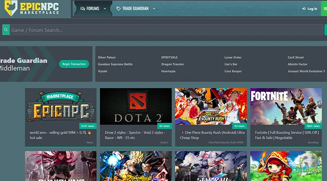Image resolution: width=327 pixels, height=181 pixels.
Task: Open the Drow 2 styles Spectre listing title
Action: click(x=135, y=135)
